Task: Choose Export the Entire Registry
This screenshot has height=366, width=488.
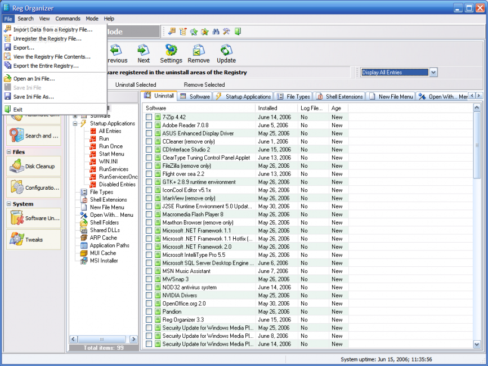Action: (x=55, y=66)
